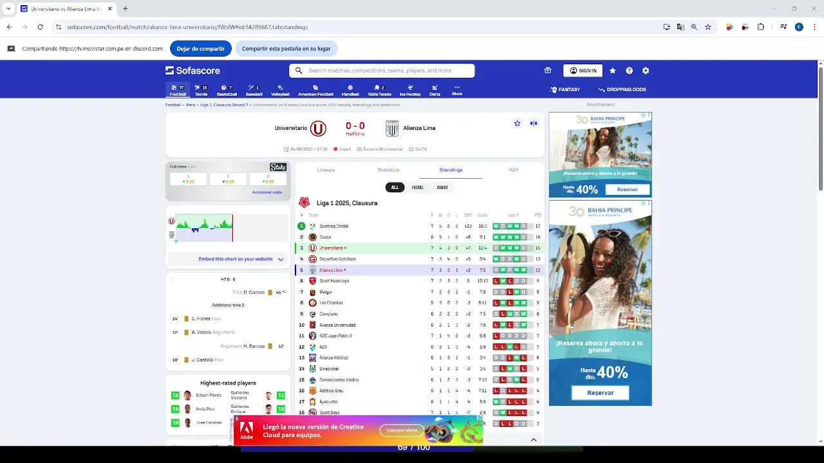
Task: Click translate page icon in address bar
Action: point(680,27)
